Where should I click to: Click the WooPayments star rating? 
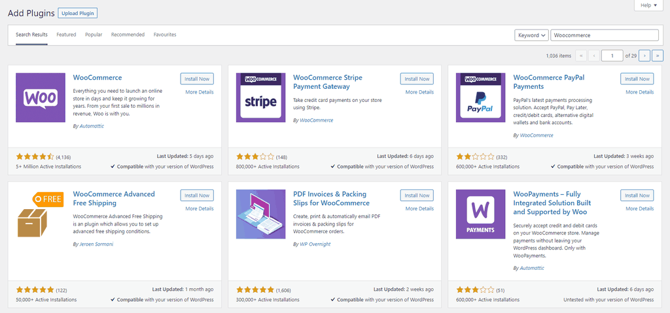coord(475,290)
